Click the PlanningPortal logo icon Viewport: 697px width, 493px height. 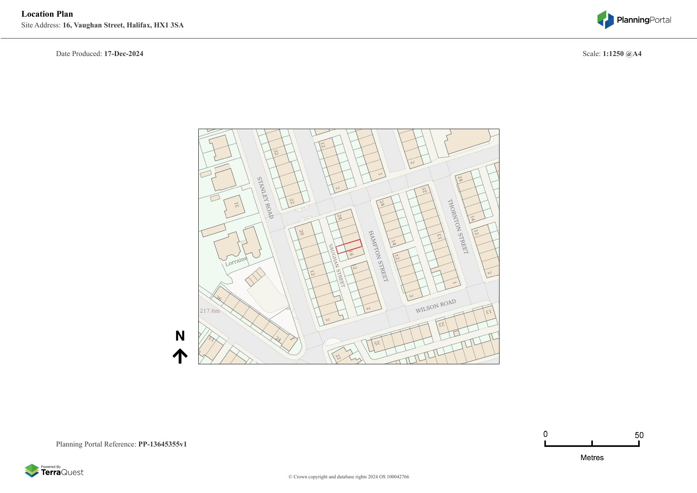(x=605, y=20)
